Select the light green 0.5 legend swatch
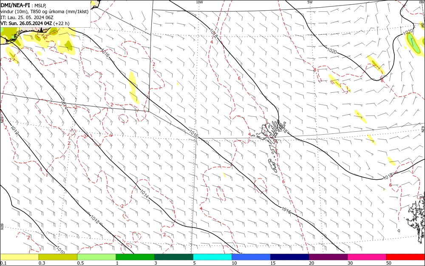 pyautogui.click(x=96, y=257)
